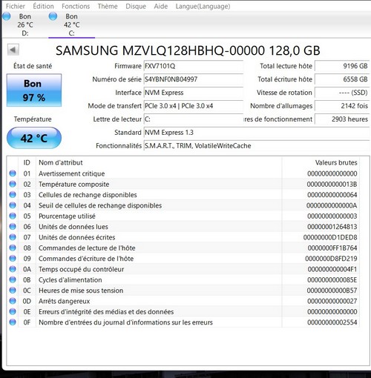Click the Valeurs brutes column header

[321, 162]
